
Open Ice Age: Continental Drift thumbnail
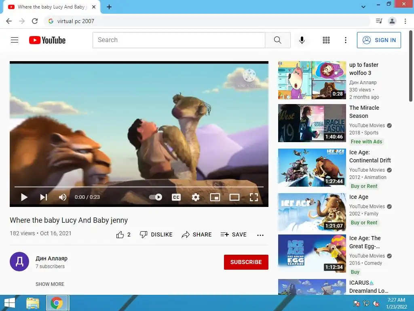pyautogui.click(x=312, y=167)
